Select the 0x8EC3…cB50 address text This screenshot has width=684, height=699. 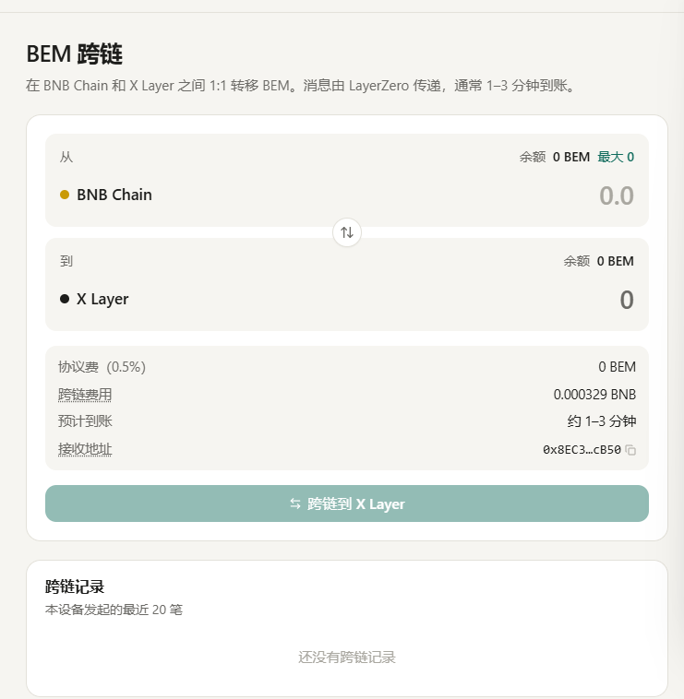click(x=582, y=450)
